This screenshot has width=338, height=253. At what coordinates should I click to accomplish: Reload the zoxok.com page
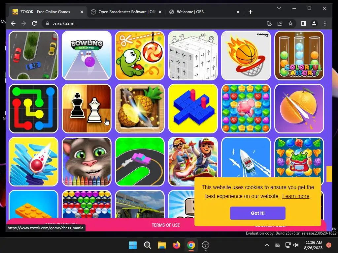tap(34, 23)
